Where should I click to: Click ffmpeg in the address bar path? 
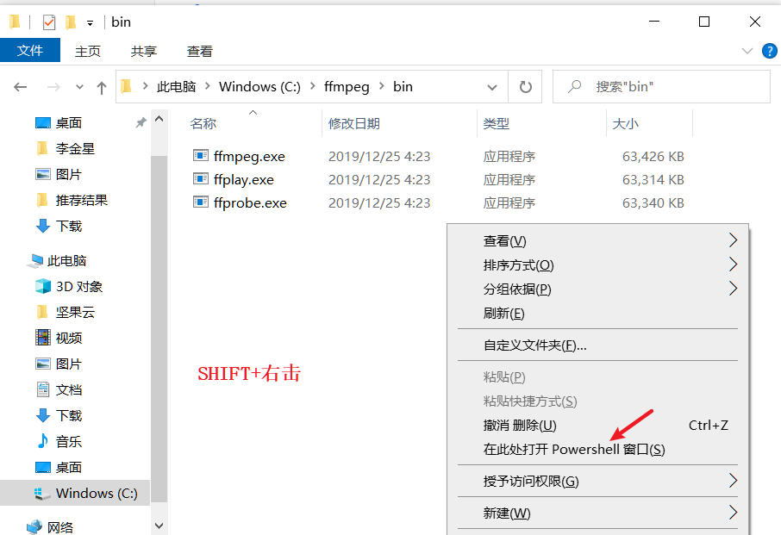pos(347,87)
